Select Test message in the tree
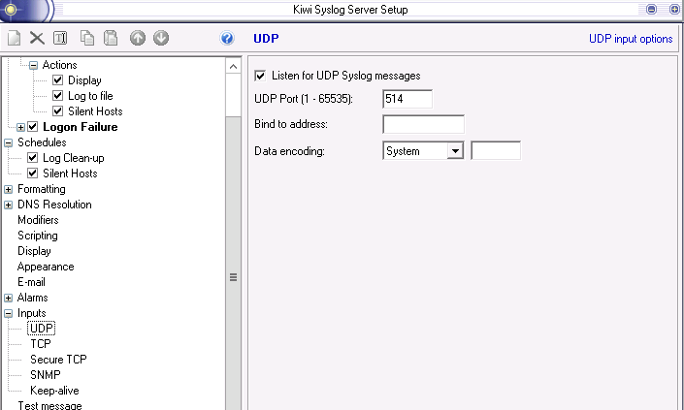684x410 pixels. 49,406
